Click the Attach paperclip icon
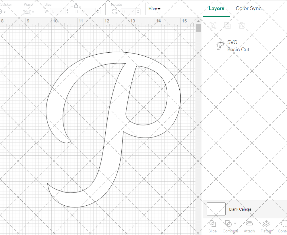287x235 pixels. [249, 223]
